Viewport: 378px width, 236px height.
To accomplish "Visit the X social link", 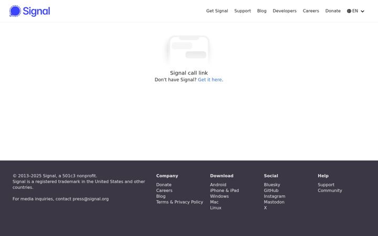I will pos(265,208).
